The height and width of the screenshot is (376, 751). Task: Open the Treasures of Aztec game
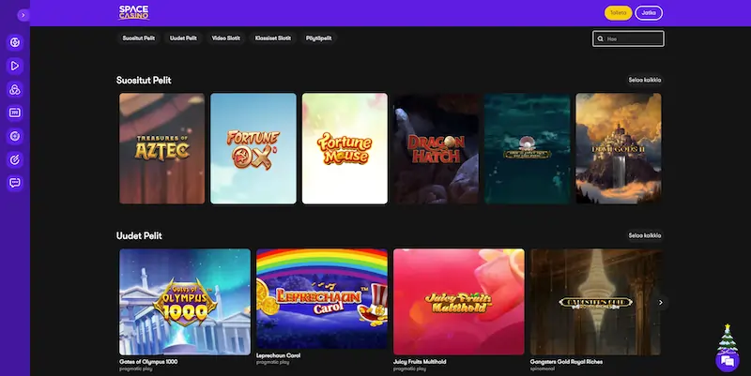click(x=161, y=148)
